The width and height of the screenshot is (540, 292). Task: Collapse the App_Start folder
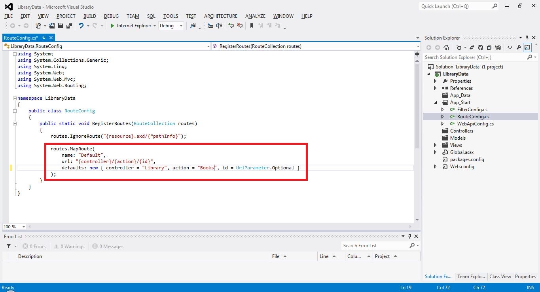(436, 102)
